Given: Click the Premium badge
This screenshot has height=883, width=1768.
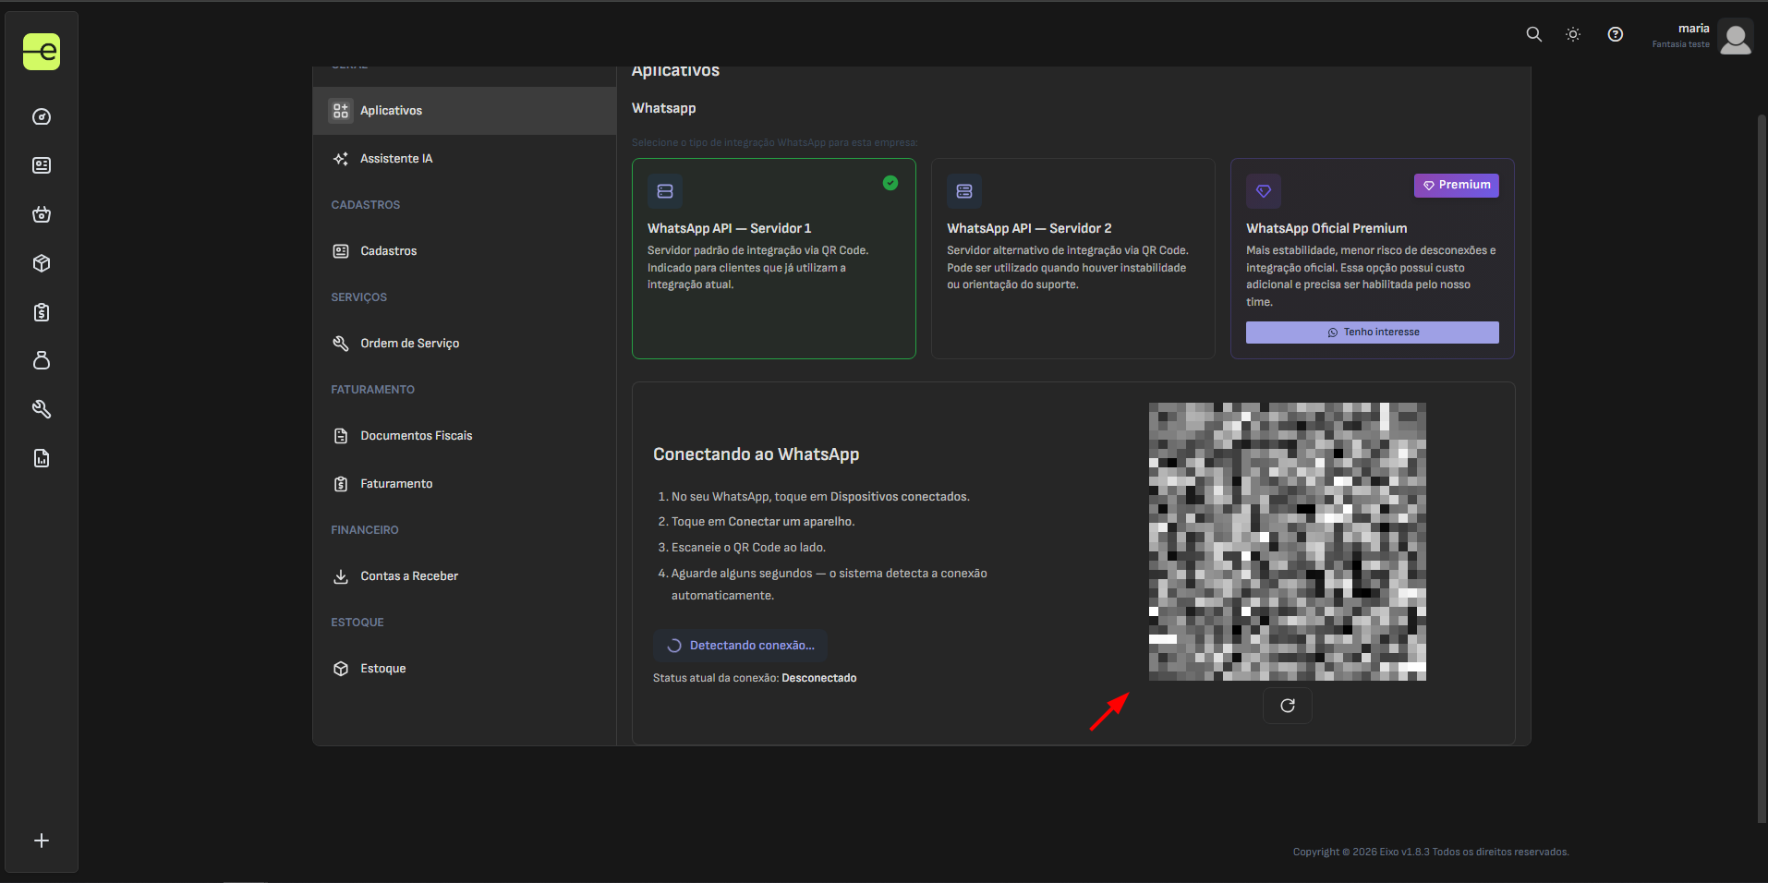Looking at the screenshot, I should tap(1457, 186).
